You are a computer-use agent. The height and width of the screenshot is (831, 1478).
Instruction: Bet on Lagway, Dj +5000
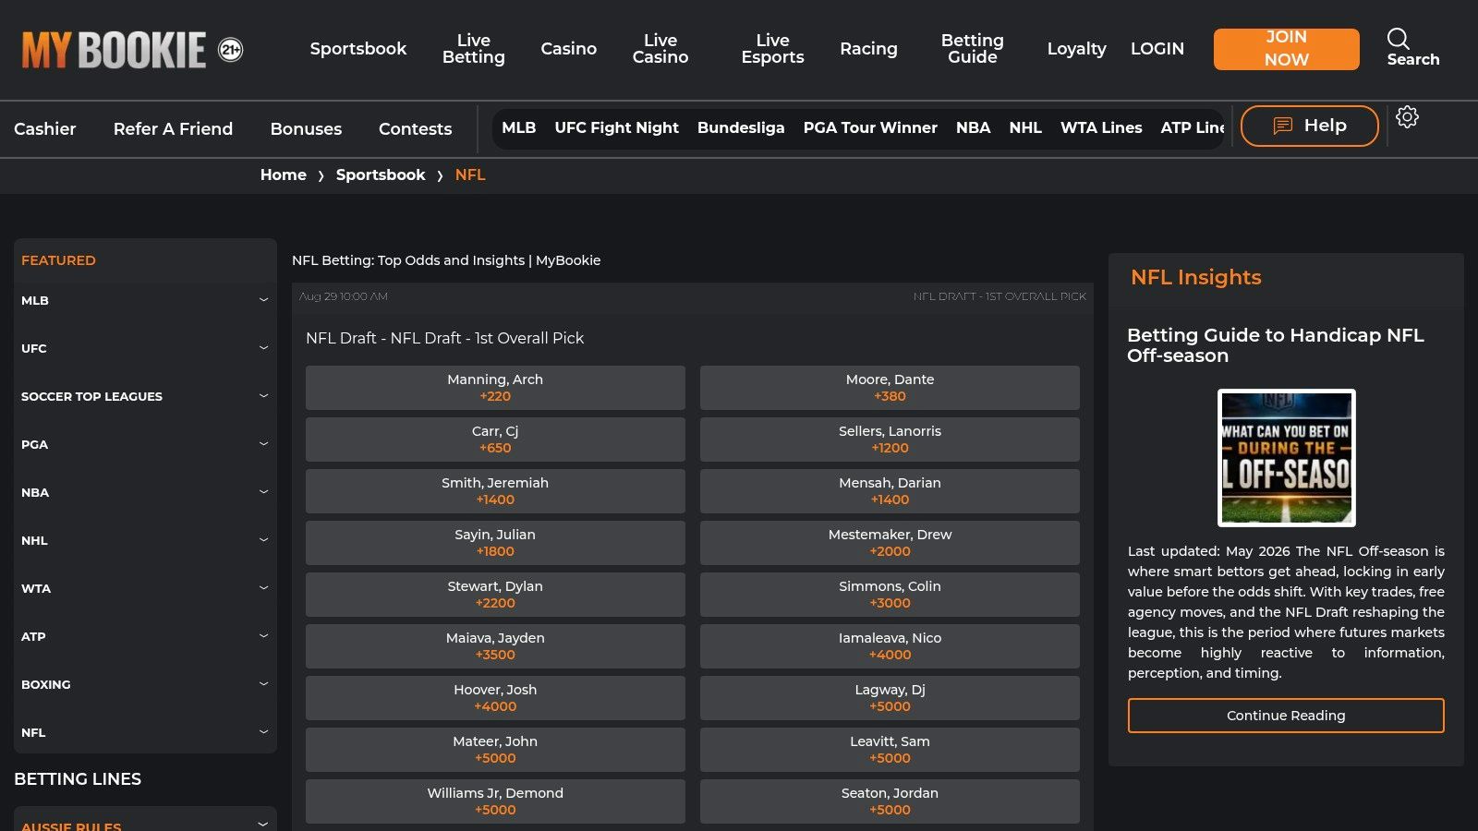pos(890,698)
